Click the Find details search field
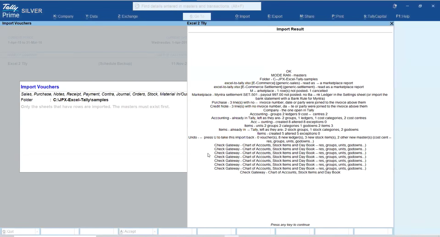 pyautogui.click(x=197, y=6)
